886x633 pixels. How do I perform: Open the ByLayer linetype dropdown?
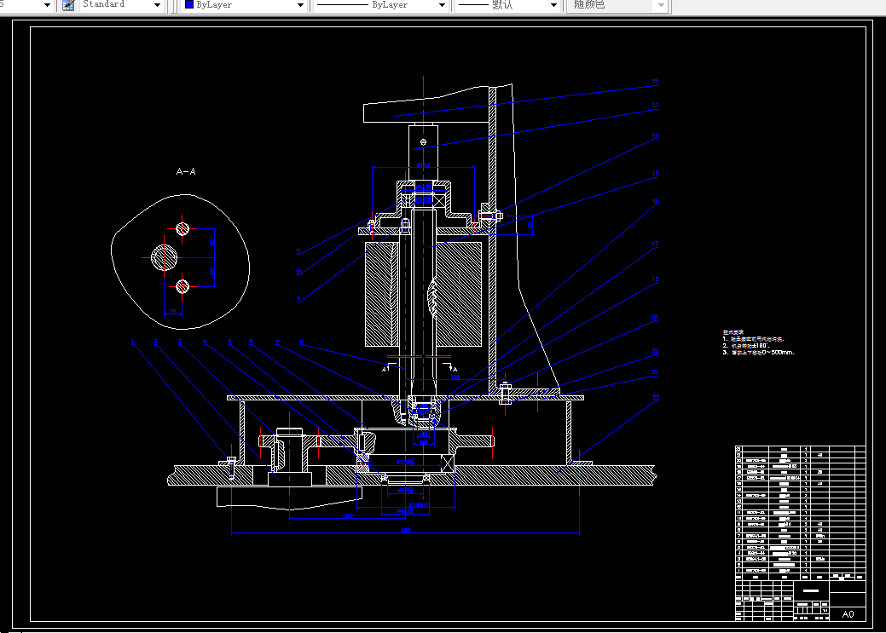pyautogui.click(x=442, y=5)
